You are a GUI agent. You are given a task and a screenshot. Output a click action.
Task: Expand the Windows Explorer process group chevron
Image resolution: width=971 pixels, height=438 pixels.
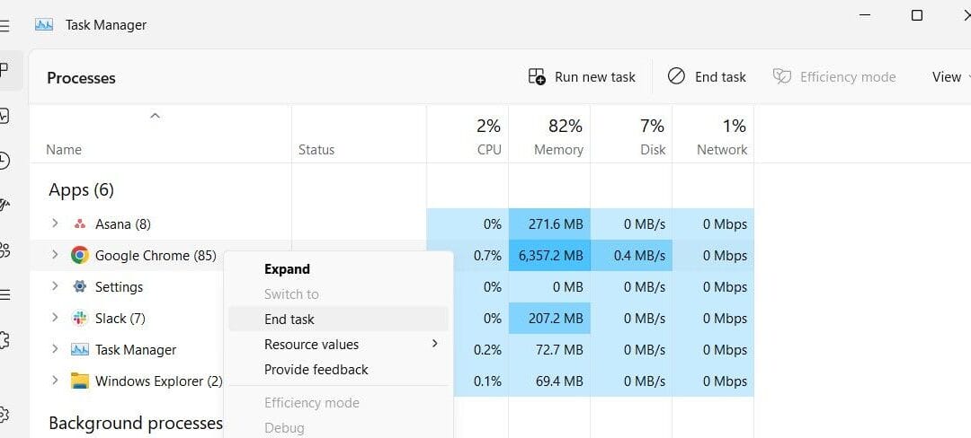coord(55,381)
